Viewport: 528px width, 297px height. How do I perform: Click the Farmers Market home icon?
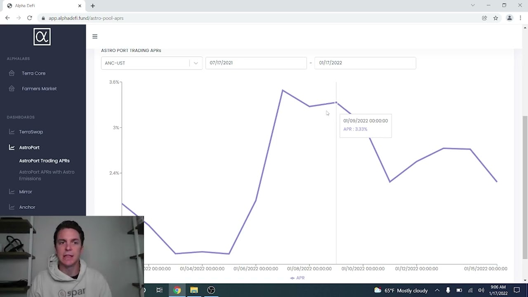(x=12, y=89)
